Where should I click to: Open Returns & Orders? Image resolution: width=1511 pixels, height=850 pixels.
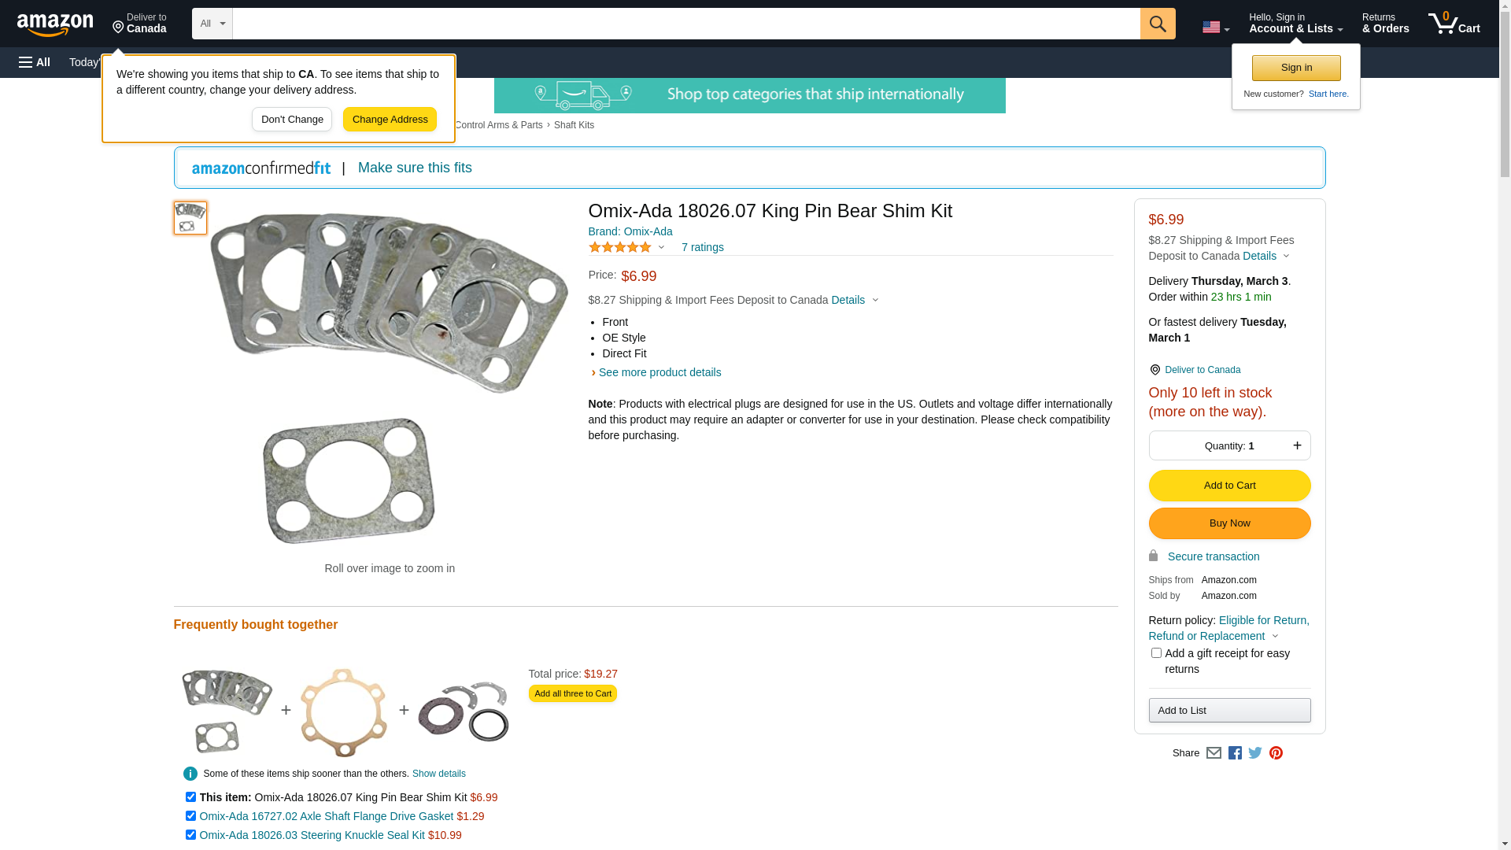1385,24
